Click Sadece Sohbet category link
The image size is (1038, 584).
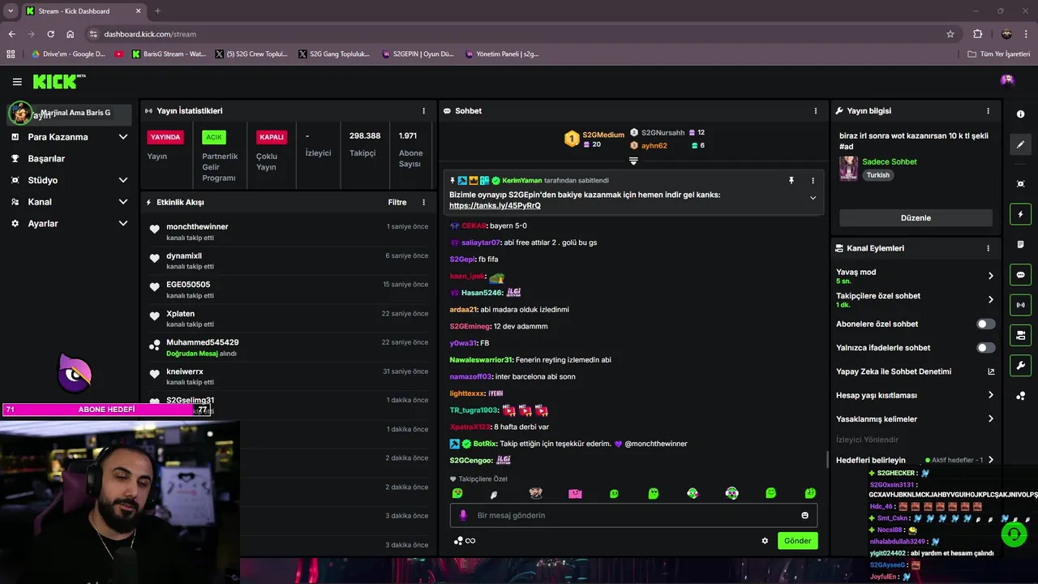pos(889,161)
